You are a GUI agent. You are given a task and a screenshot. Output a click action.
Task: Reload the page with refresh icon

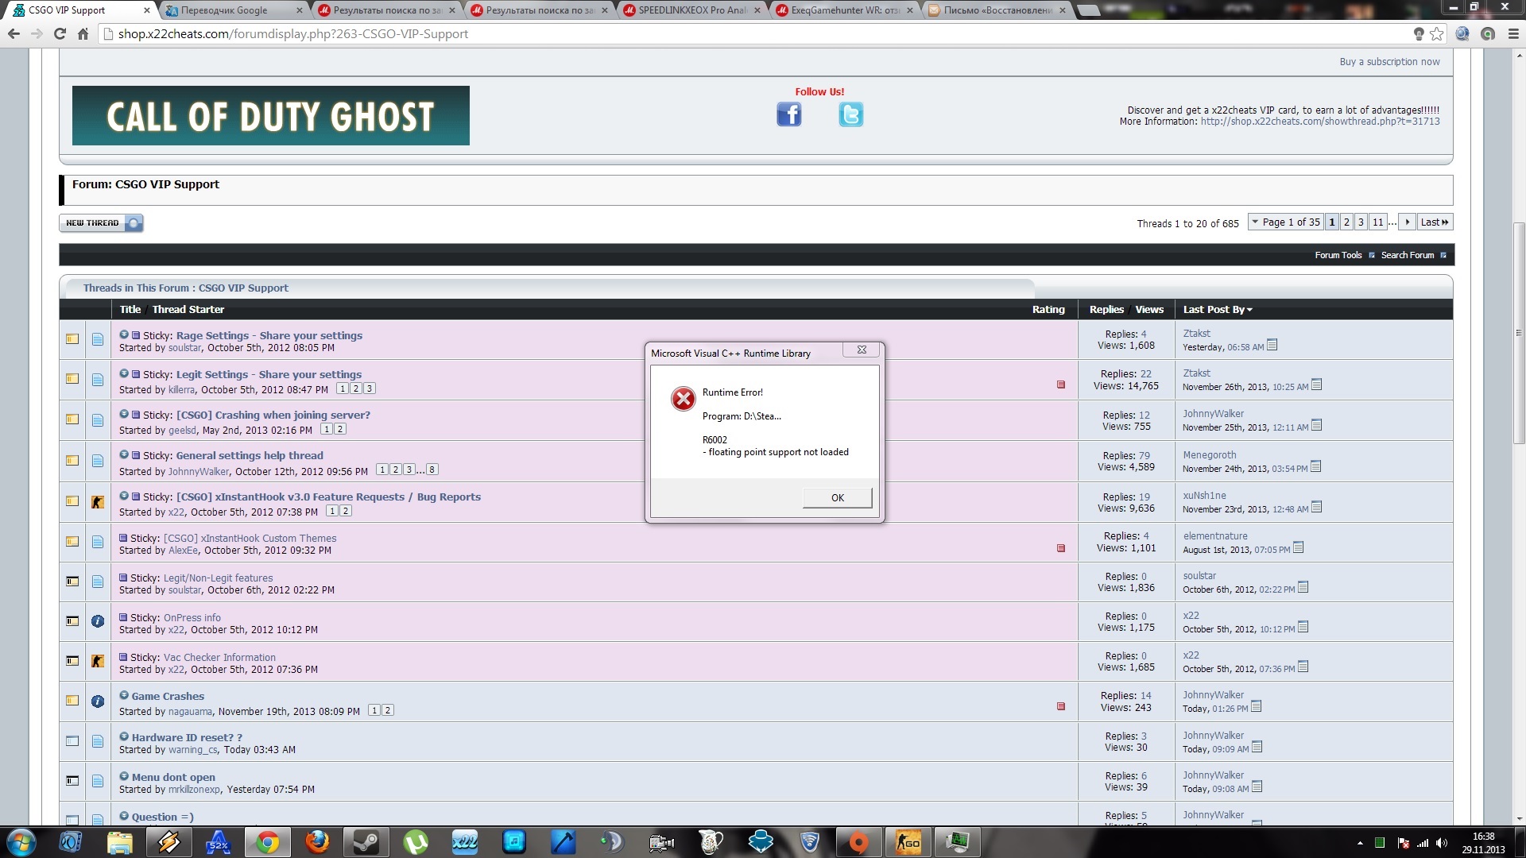(x=60, y=34)
